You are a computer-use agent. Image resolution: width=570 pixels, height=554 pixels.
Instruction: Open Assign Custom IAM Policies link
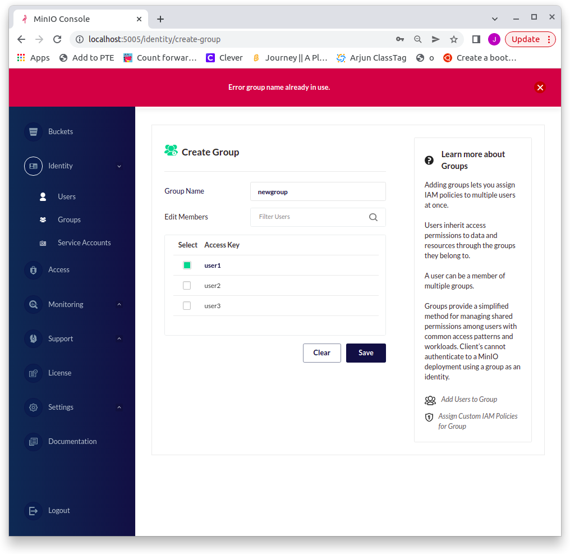click(477, 421)
